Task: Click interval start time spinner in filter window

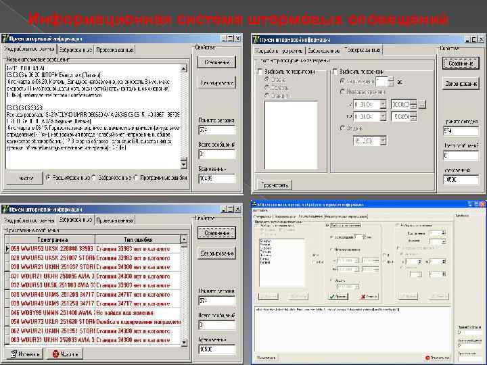Action: click(x=413, y=104)
